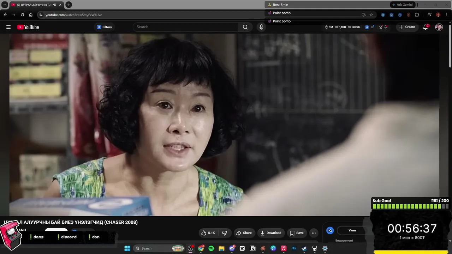Open Discord from the taskbar
452x254 pixels.
(232, 248)
